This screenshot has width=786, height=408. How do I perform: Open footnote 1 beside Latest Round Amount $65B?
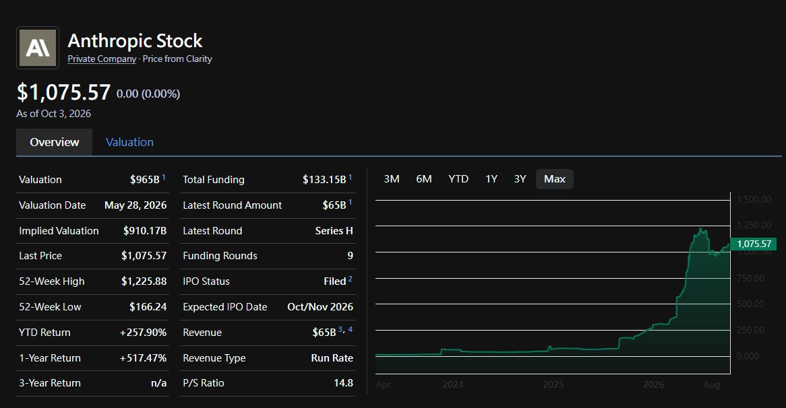351,202
